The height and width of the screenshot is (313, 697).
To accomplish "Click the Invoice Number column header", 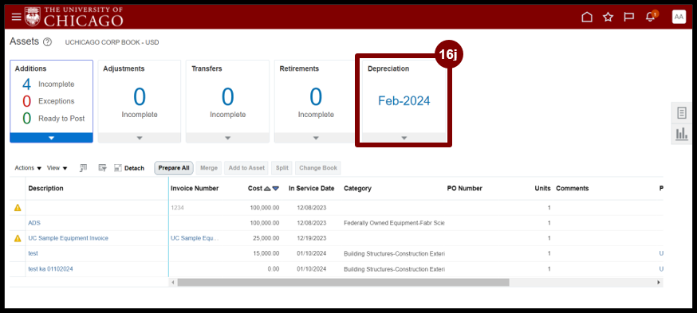I will click(195, 188).
